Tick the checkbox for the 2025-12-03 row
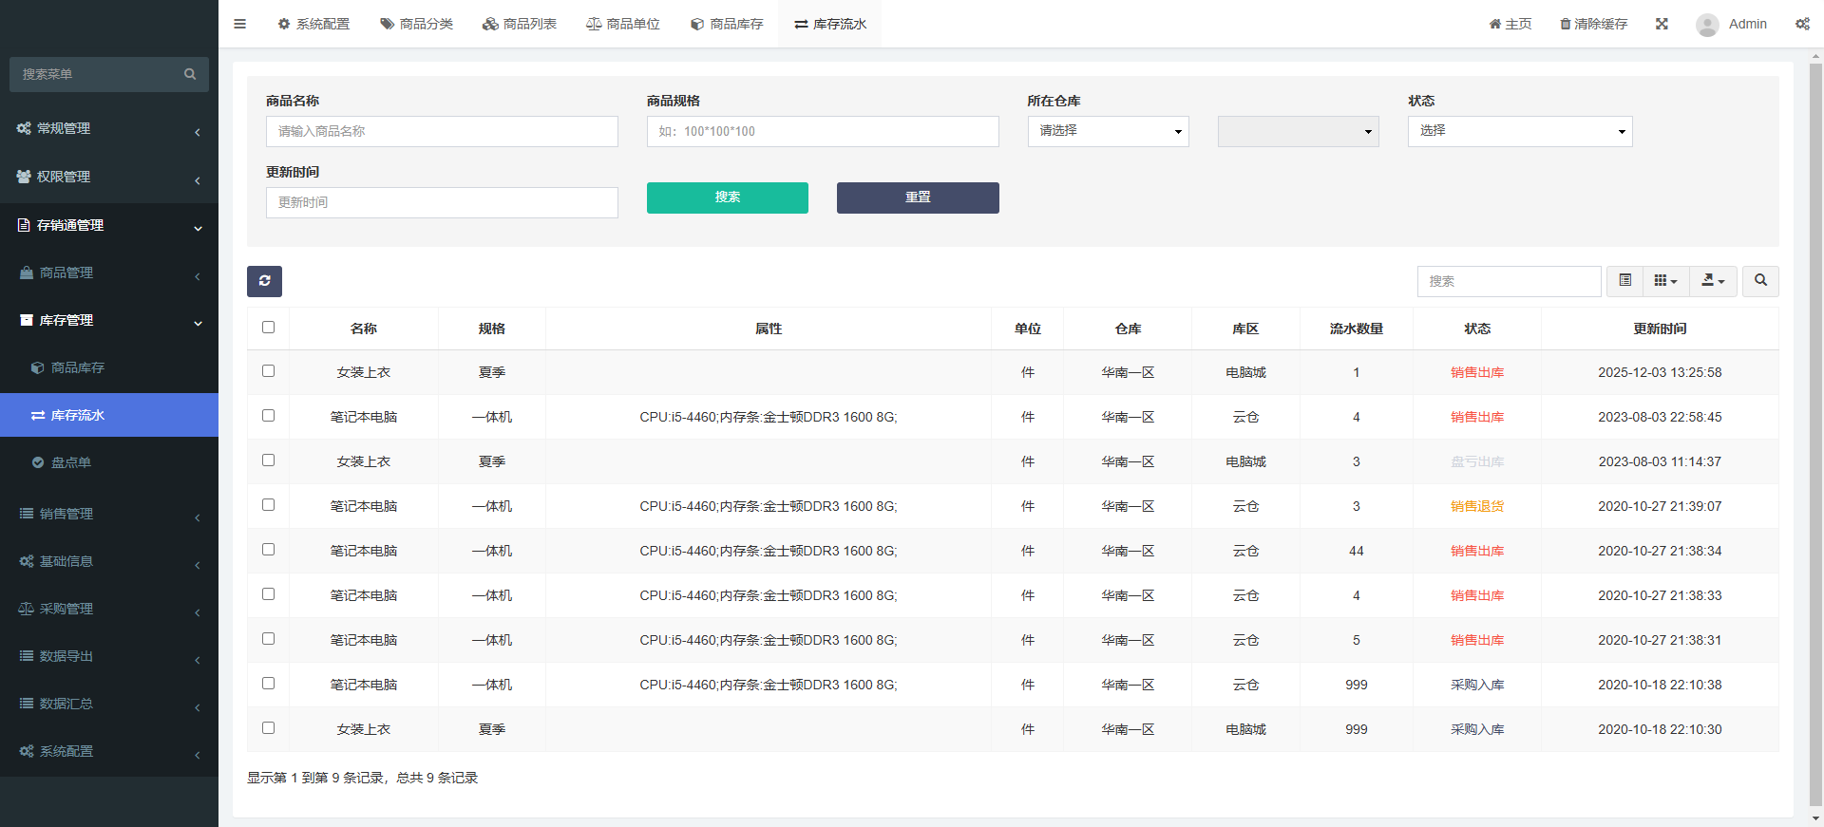1824x827 pixels. [x=268, y=371]
